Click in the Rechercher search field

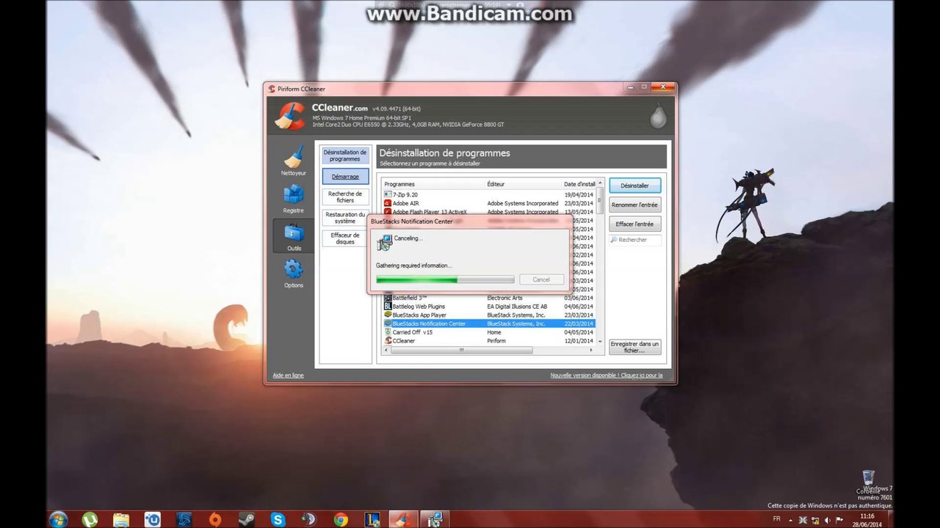tap(634, 240)
